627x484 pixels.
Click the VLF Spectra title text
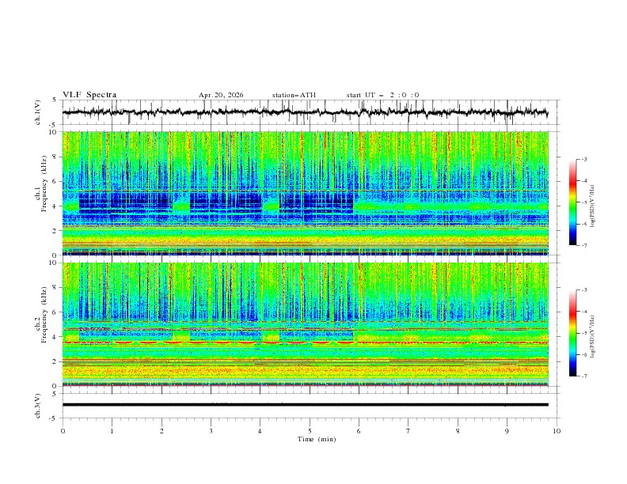coord(89,95)
